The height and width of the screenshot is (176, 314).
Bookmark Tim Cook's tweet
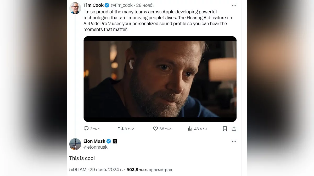click(225, 129)
